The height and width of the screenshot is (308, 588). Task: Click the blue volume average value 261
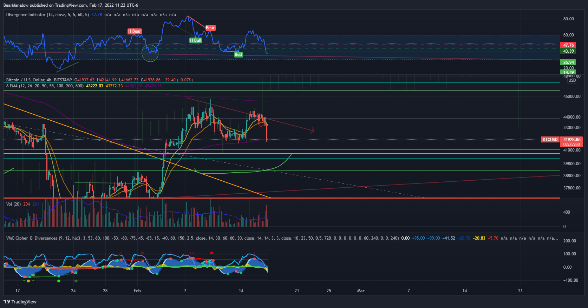coord(36,204)
